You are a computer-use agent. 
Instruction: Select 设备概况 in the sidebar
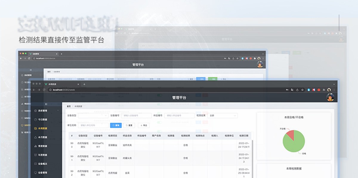(42, 164)
